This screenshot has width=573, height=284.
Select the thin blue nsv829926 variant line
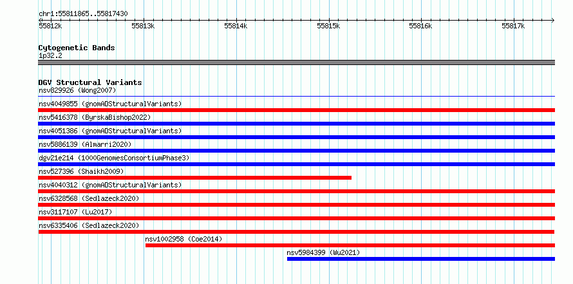pyautogui.click(x=297, y=97)
